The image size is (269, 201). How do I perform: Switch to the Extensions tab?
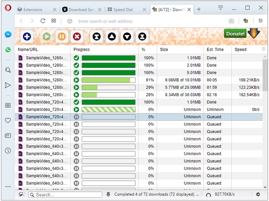[33, 9]
